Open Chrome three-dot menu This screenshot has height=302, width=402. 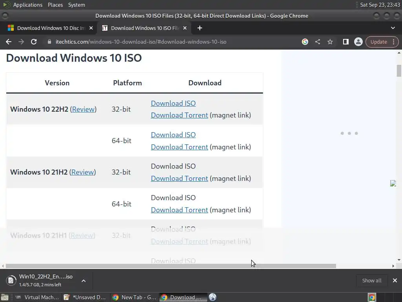click(393, 42)
